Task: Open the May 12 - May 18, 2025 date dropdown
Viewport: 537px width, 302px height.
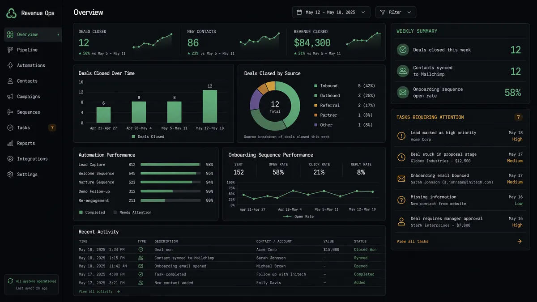Action: click(x=331, y=12)
